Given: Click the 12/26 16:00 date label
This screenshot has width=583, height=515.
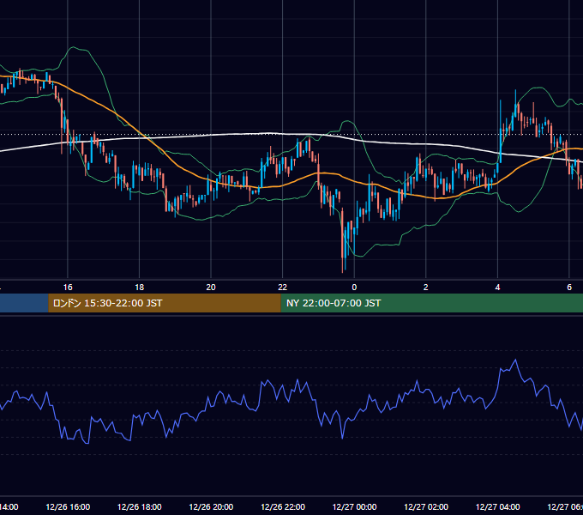Looking at the screenshot, I should point(68,506).
